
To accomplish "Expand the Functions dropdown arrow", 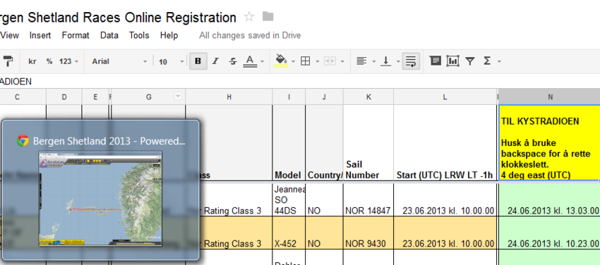I will coord(499,61).
